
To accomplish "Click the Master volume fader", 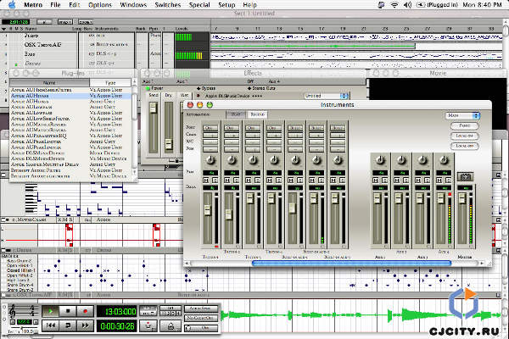I will pyautogui.click(x=462, y=197).
